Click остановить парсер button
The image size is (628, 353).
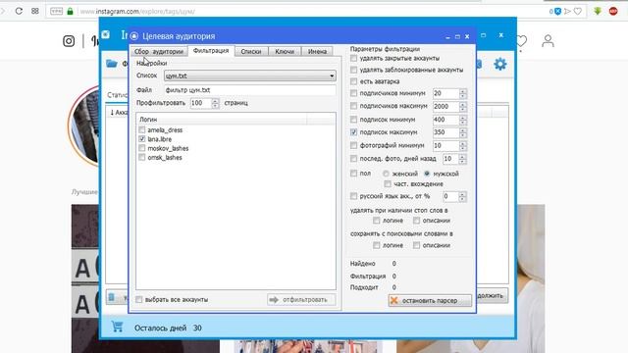[430, 300]
